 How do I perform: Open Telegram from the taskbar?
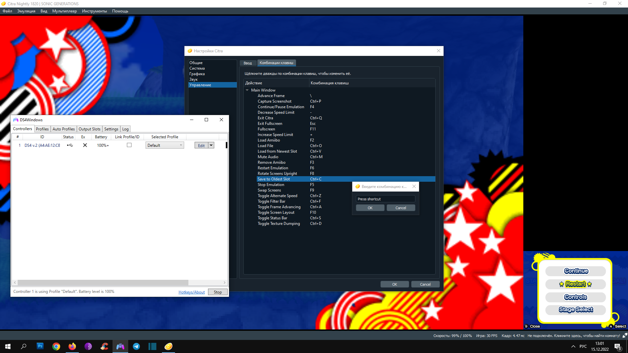click(136, 346)
